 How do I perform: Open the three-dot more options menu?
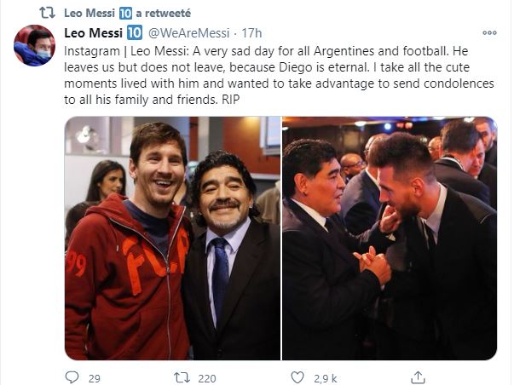pos(489,33)
